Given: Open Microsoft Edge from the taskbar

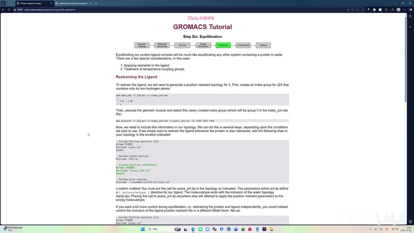Looking at the screenshot, I should coord(193,229).
